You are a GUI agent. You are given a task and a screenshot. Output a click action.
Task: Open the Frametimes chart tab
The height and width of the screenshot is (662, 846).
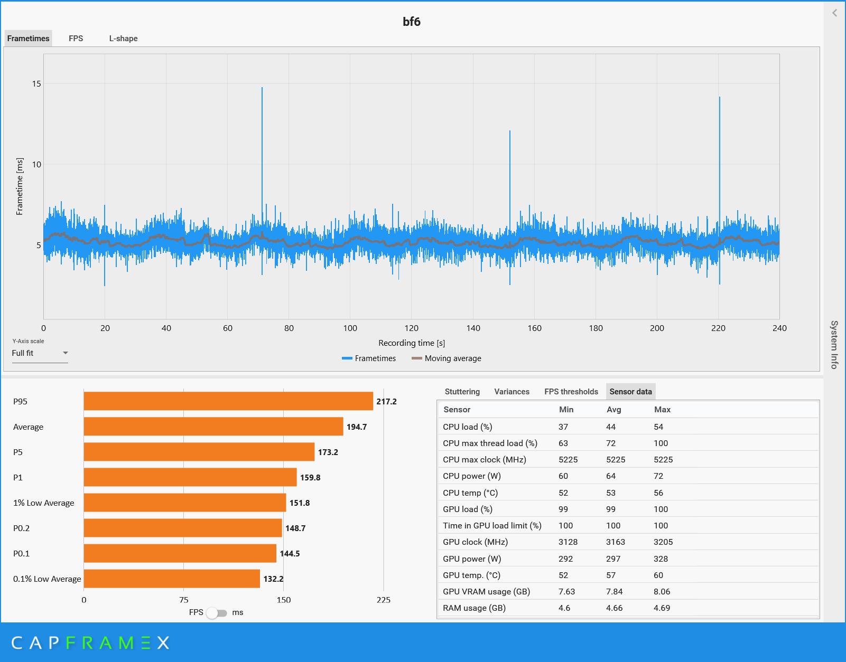click(29, 39)
